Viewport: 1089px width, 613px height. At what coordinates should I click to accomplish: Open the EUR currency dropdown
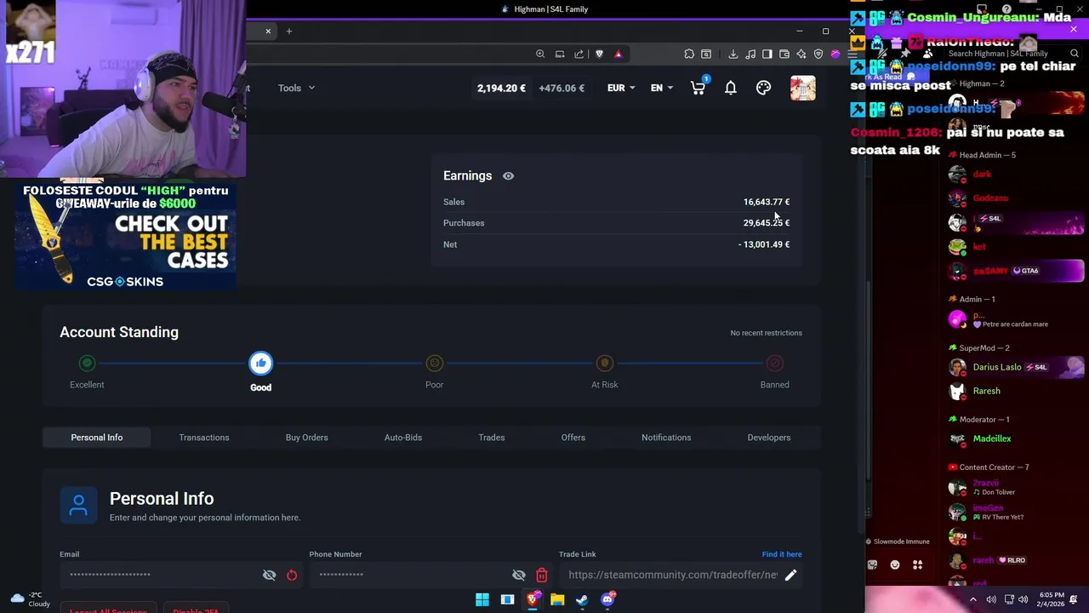tap(621, 88)
